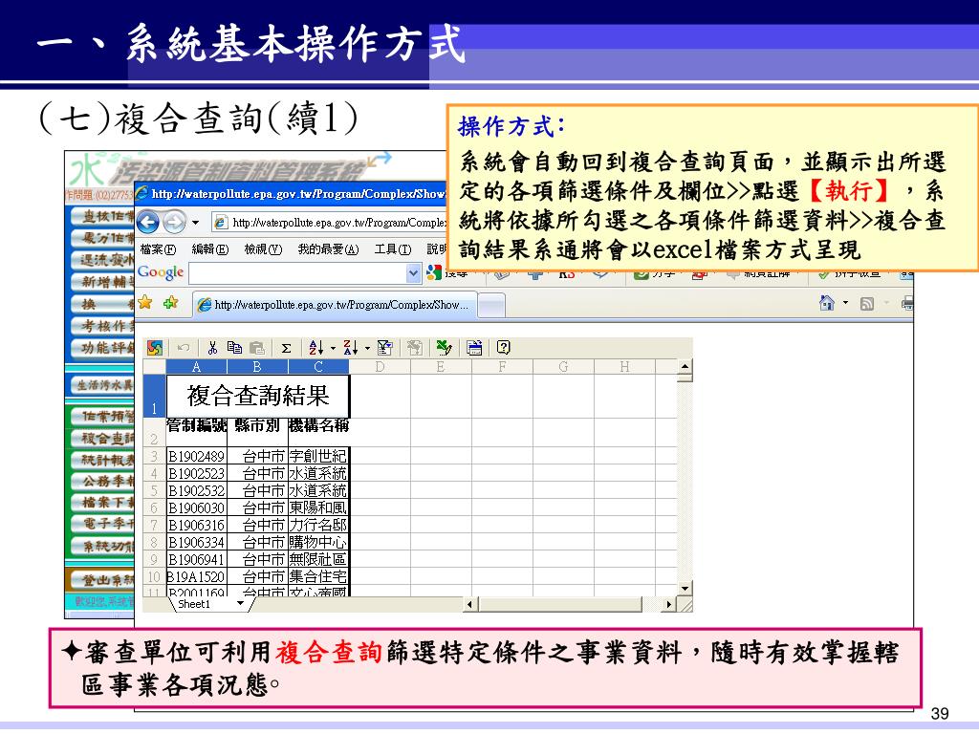Click the RSS feeds icon
This screenshot has height=734, width=979.
point(866,304)
